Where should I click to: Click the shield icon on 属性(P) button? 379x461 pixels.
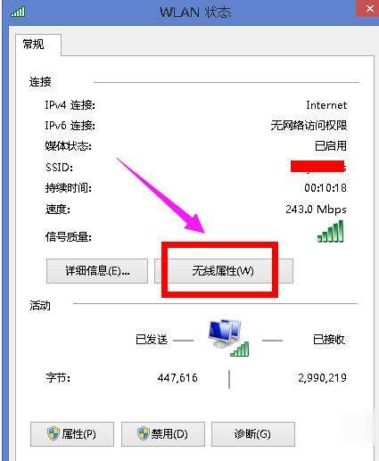pyautogui.click(x=54, y=433)
